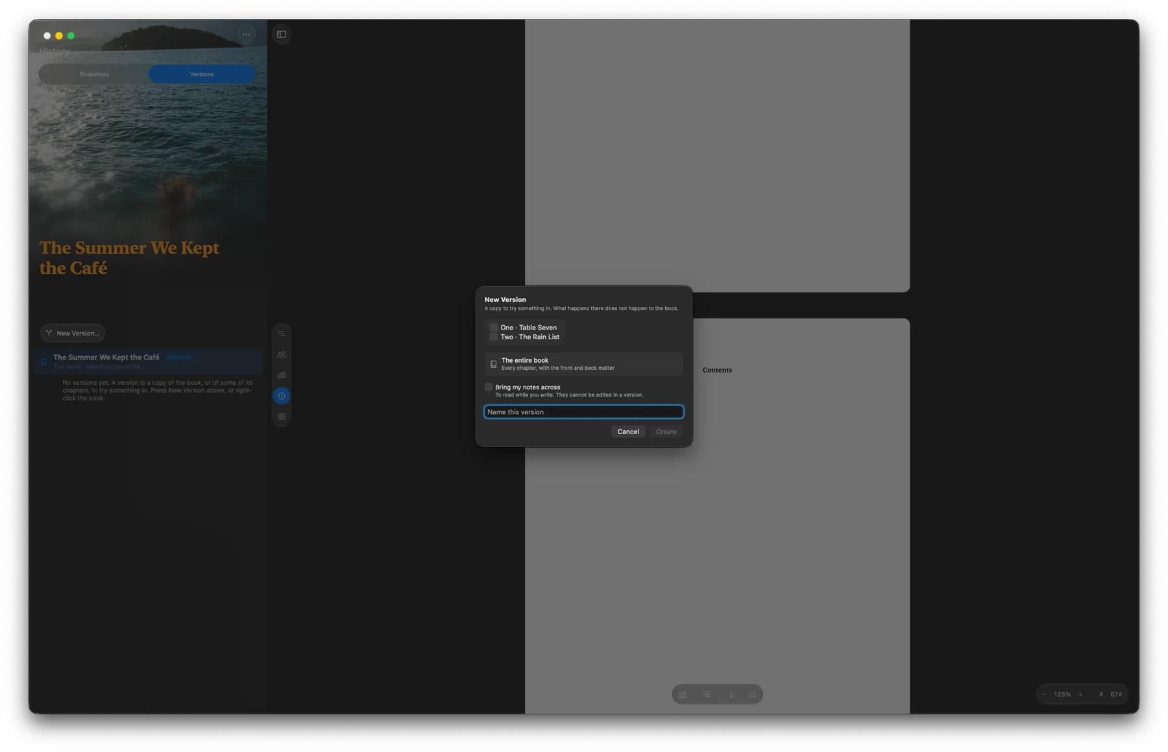Click the Contents heading on the page

(717, 370)
